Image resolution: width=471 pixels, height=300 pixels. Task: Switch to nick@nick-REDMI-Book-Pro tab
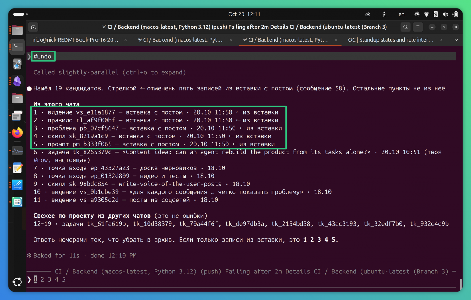75,40
